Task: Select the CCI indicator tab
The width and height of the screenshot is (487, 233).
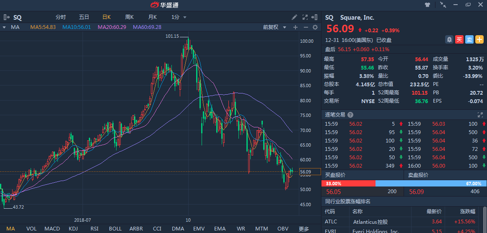Action: (x=157, y=229)
